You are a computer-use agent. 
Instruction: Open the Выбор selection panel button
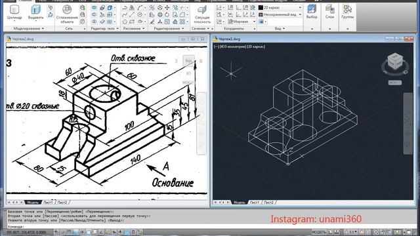tap(312, 12)
